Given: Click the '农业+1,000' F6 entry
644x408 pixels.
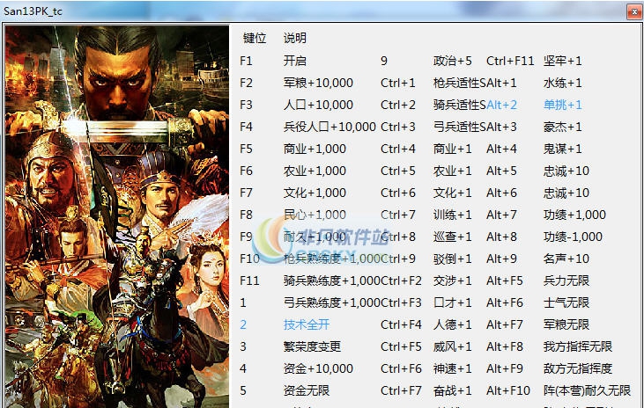Looking at the screenshot, I should (315, 171).
